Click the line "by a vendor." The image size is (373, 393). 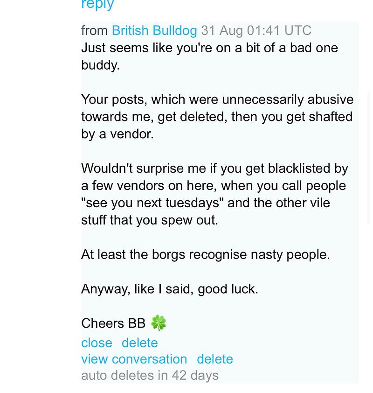[117, 134]
